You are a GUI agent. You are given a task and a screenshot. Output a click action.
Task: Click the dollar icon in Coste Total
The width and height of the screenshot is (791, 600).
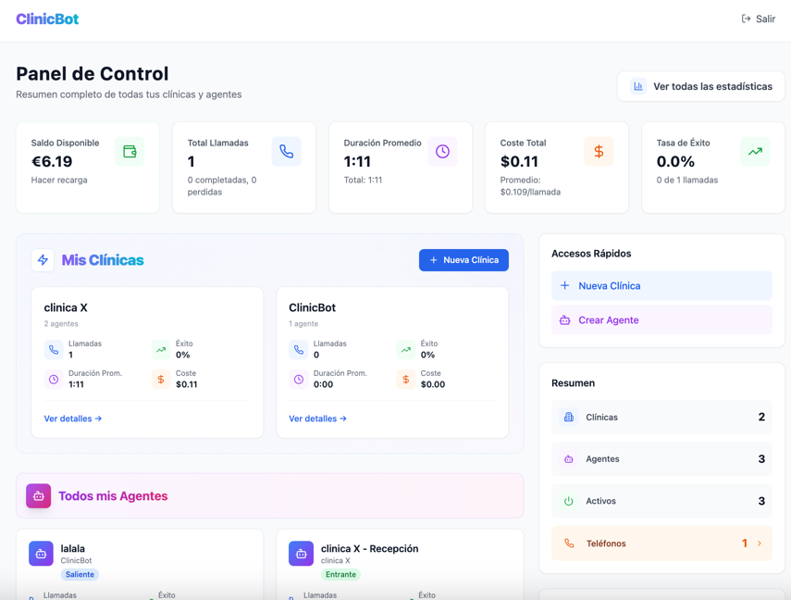tap(599, 152)
